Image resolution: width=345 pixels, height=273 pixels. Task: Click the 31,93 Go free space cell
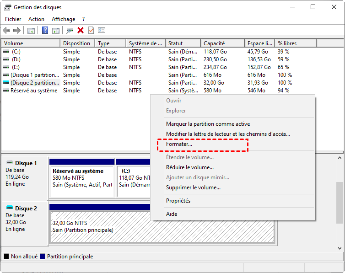(258, 83)
